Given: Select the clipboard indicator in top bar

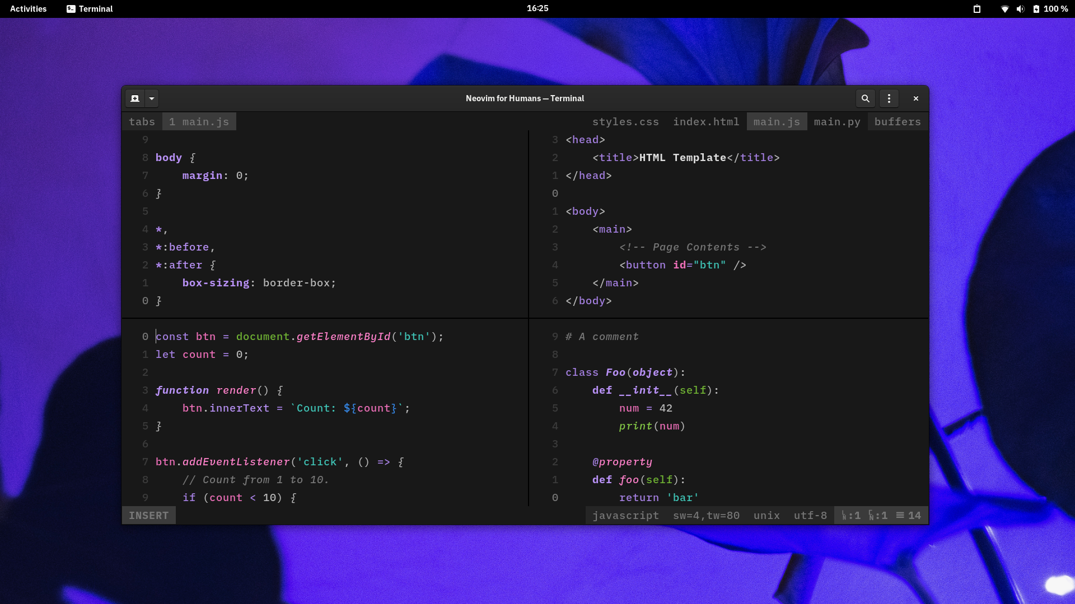Looking at the screenshot, I should 977,9.
